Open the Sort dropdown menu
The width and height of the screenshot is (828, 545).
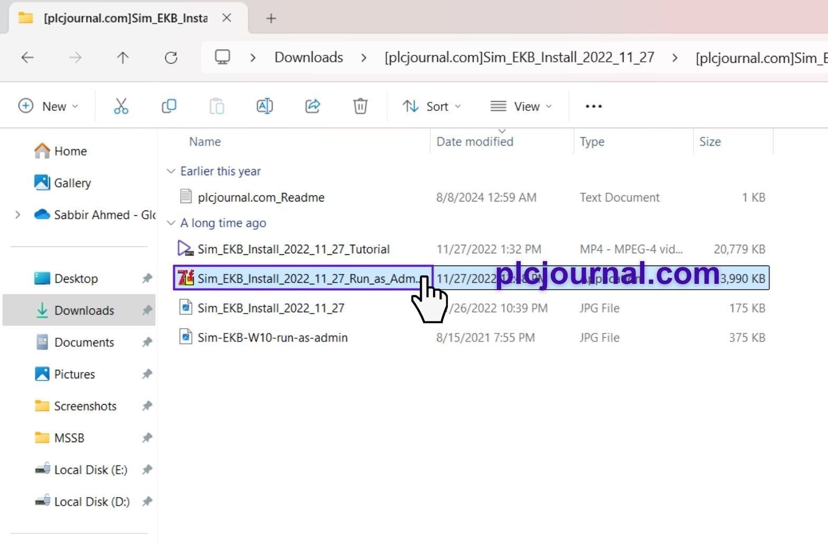pyautogui.click(x=431, y=106)
